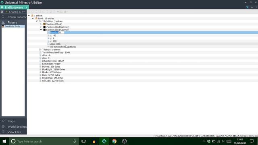Click the Chunk Locator magnifier icon

[3, 17]
